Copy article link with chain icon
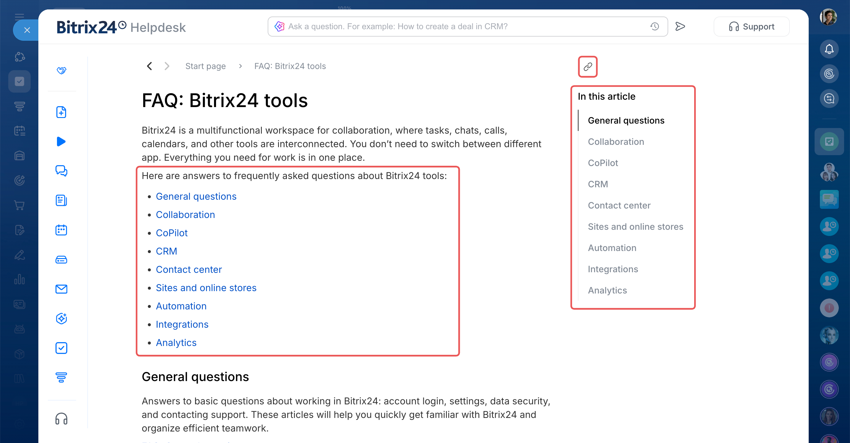The image size is (850, 443). tap(588, 67)
